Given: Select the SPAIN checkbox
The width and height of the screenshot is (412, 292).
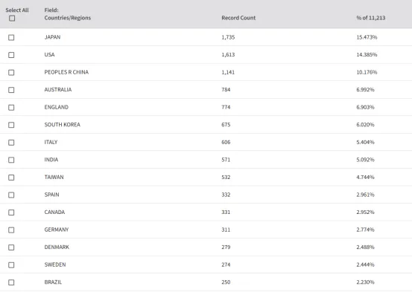Looking at the screenshot, I should pos(11,195).
